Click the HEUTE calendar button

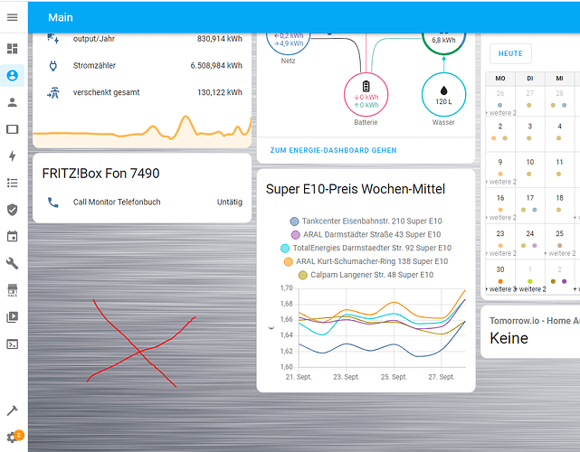pyautogui.click(x=511, y=53)
